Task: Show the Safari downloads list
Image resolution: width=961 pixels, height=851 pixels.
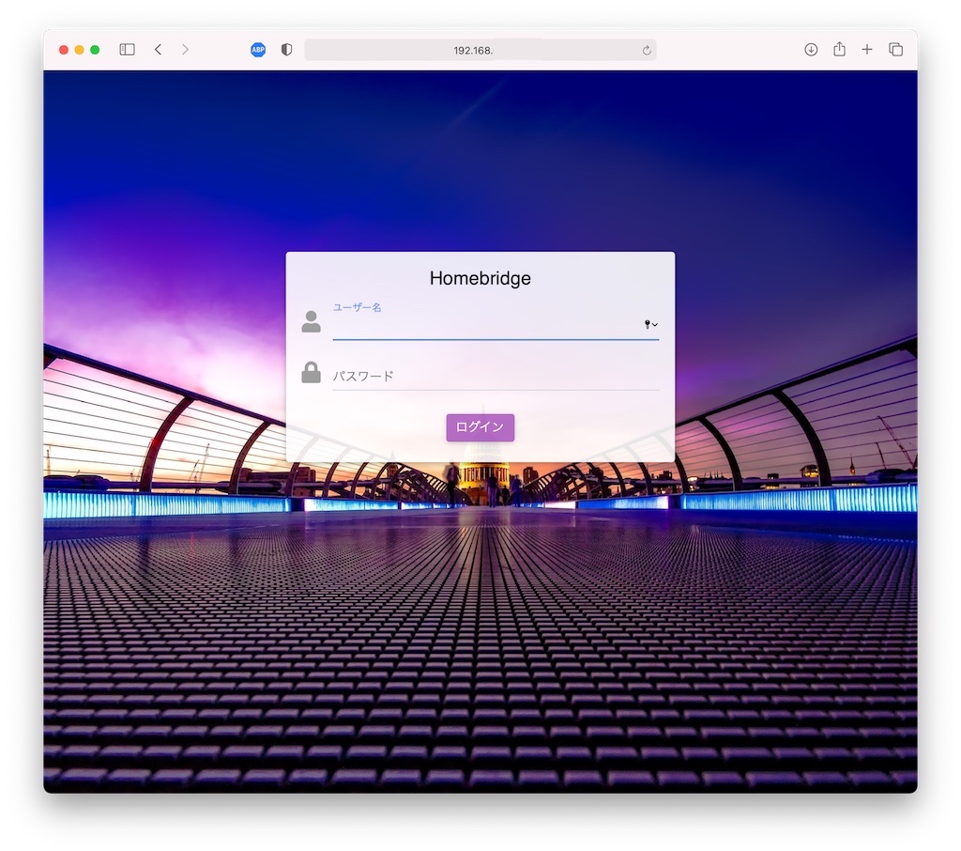Action: [811, 50]
